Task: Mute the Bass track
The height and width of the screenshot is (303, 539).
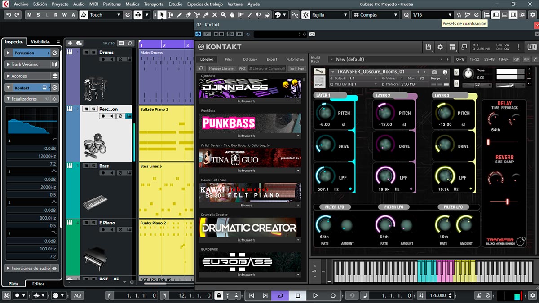Action: (x=86, y=166)
